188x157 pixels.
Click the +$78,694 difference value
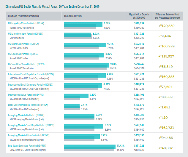click(x=165, y=87)
